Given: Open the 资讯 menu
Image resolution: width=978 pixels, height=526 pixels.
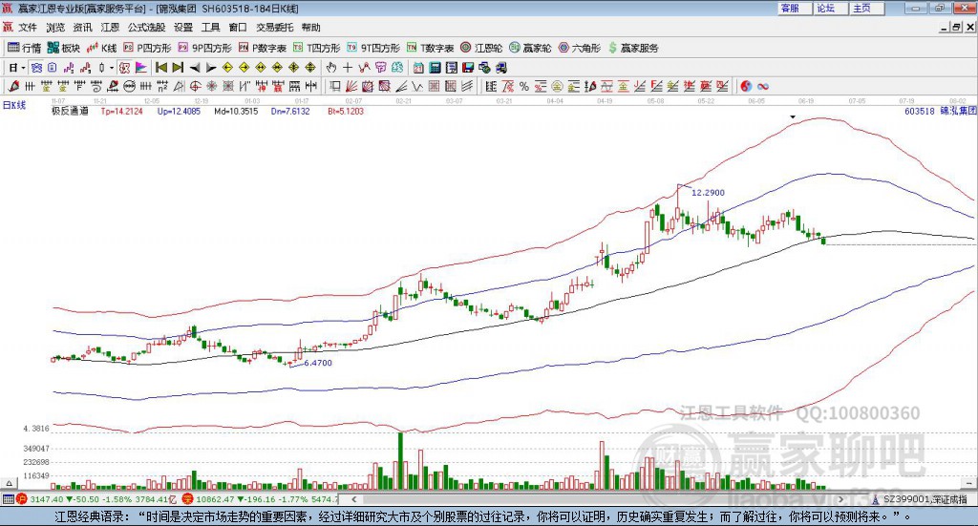Looking at the screenshot, I should [x=82, y=28].
